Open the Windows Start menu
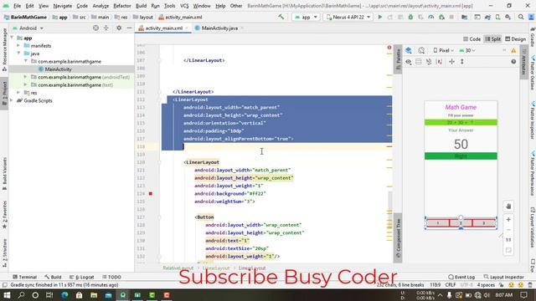 [x=7, y=295]
